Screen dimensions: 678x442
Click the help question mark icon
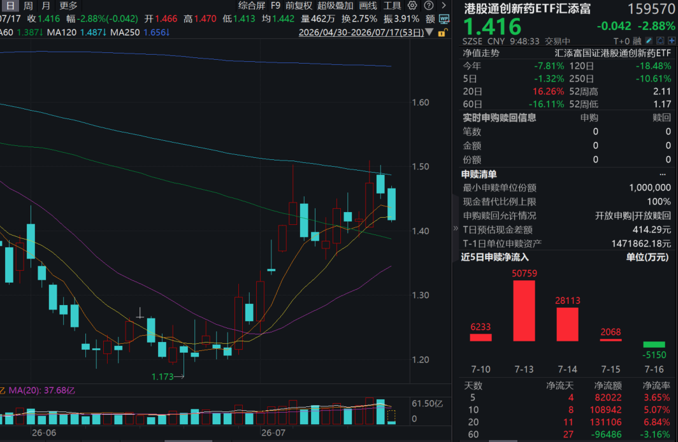click(x=428, y=6)
